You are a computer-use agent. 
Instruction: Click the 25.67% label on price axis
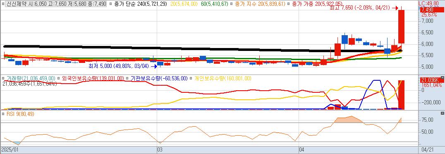click(429, 14)
